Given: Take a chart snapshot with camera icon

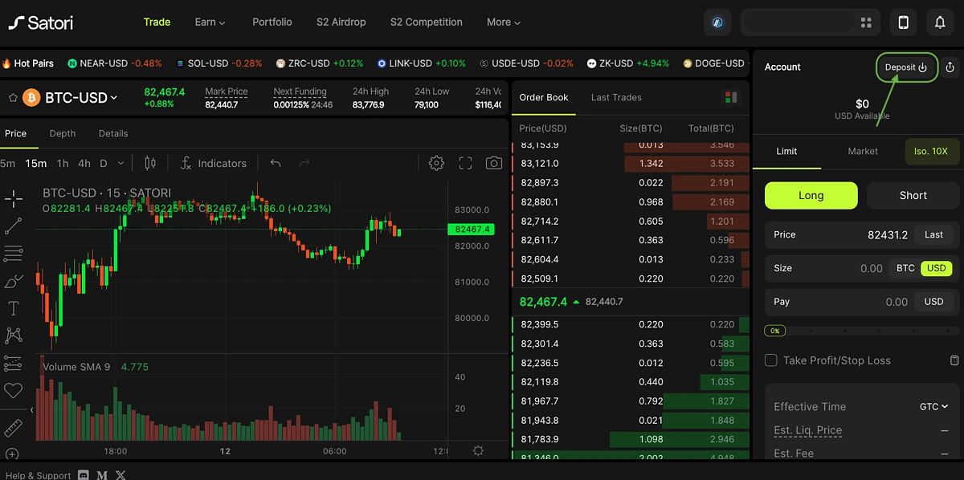Looking at the screenshot, I should [x=494, y=163].
